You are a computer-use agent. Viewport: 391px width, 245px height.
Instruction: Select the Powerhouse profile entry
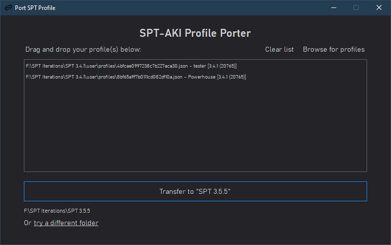coord(136,77)
